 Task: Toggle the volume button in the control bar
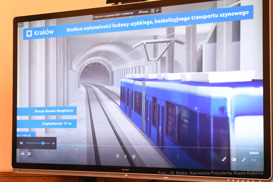pyautogui.click(x=22, y=154)
